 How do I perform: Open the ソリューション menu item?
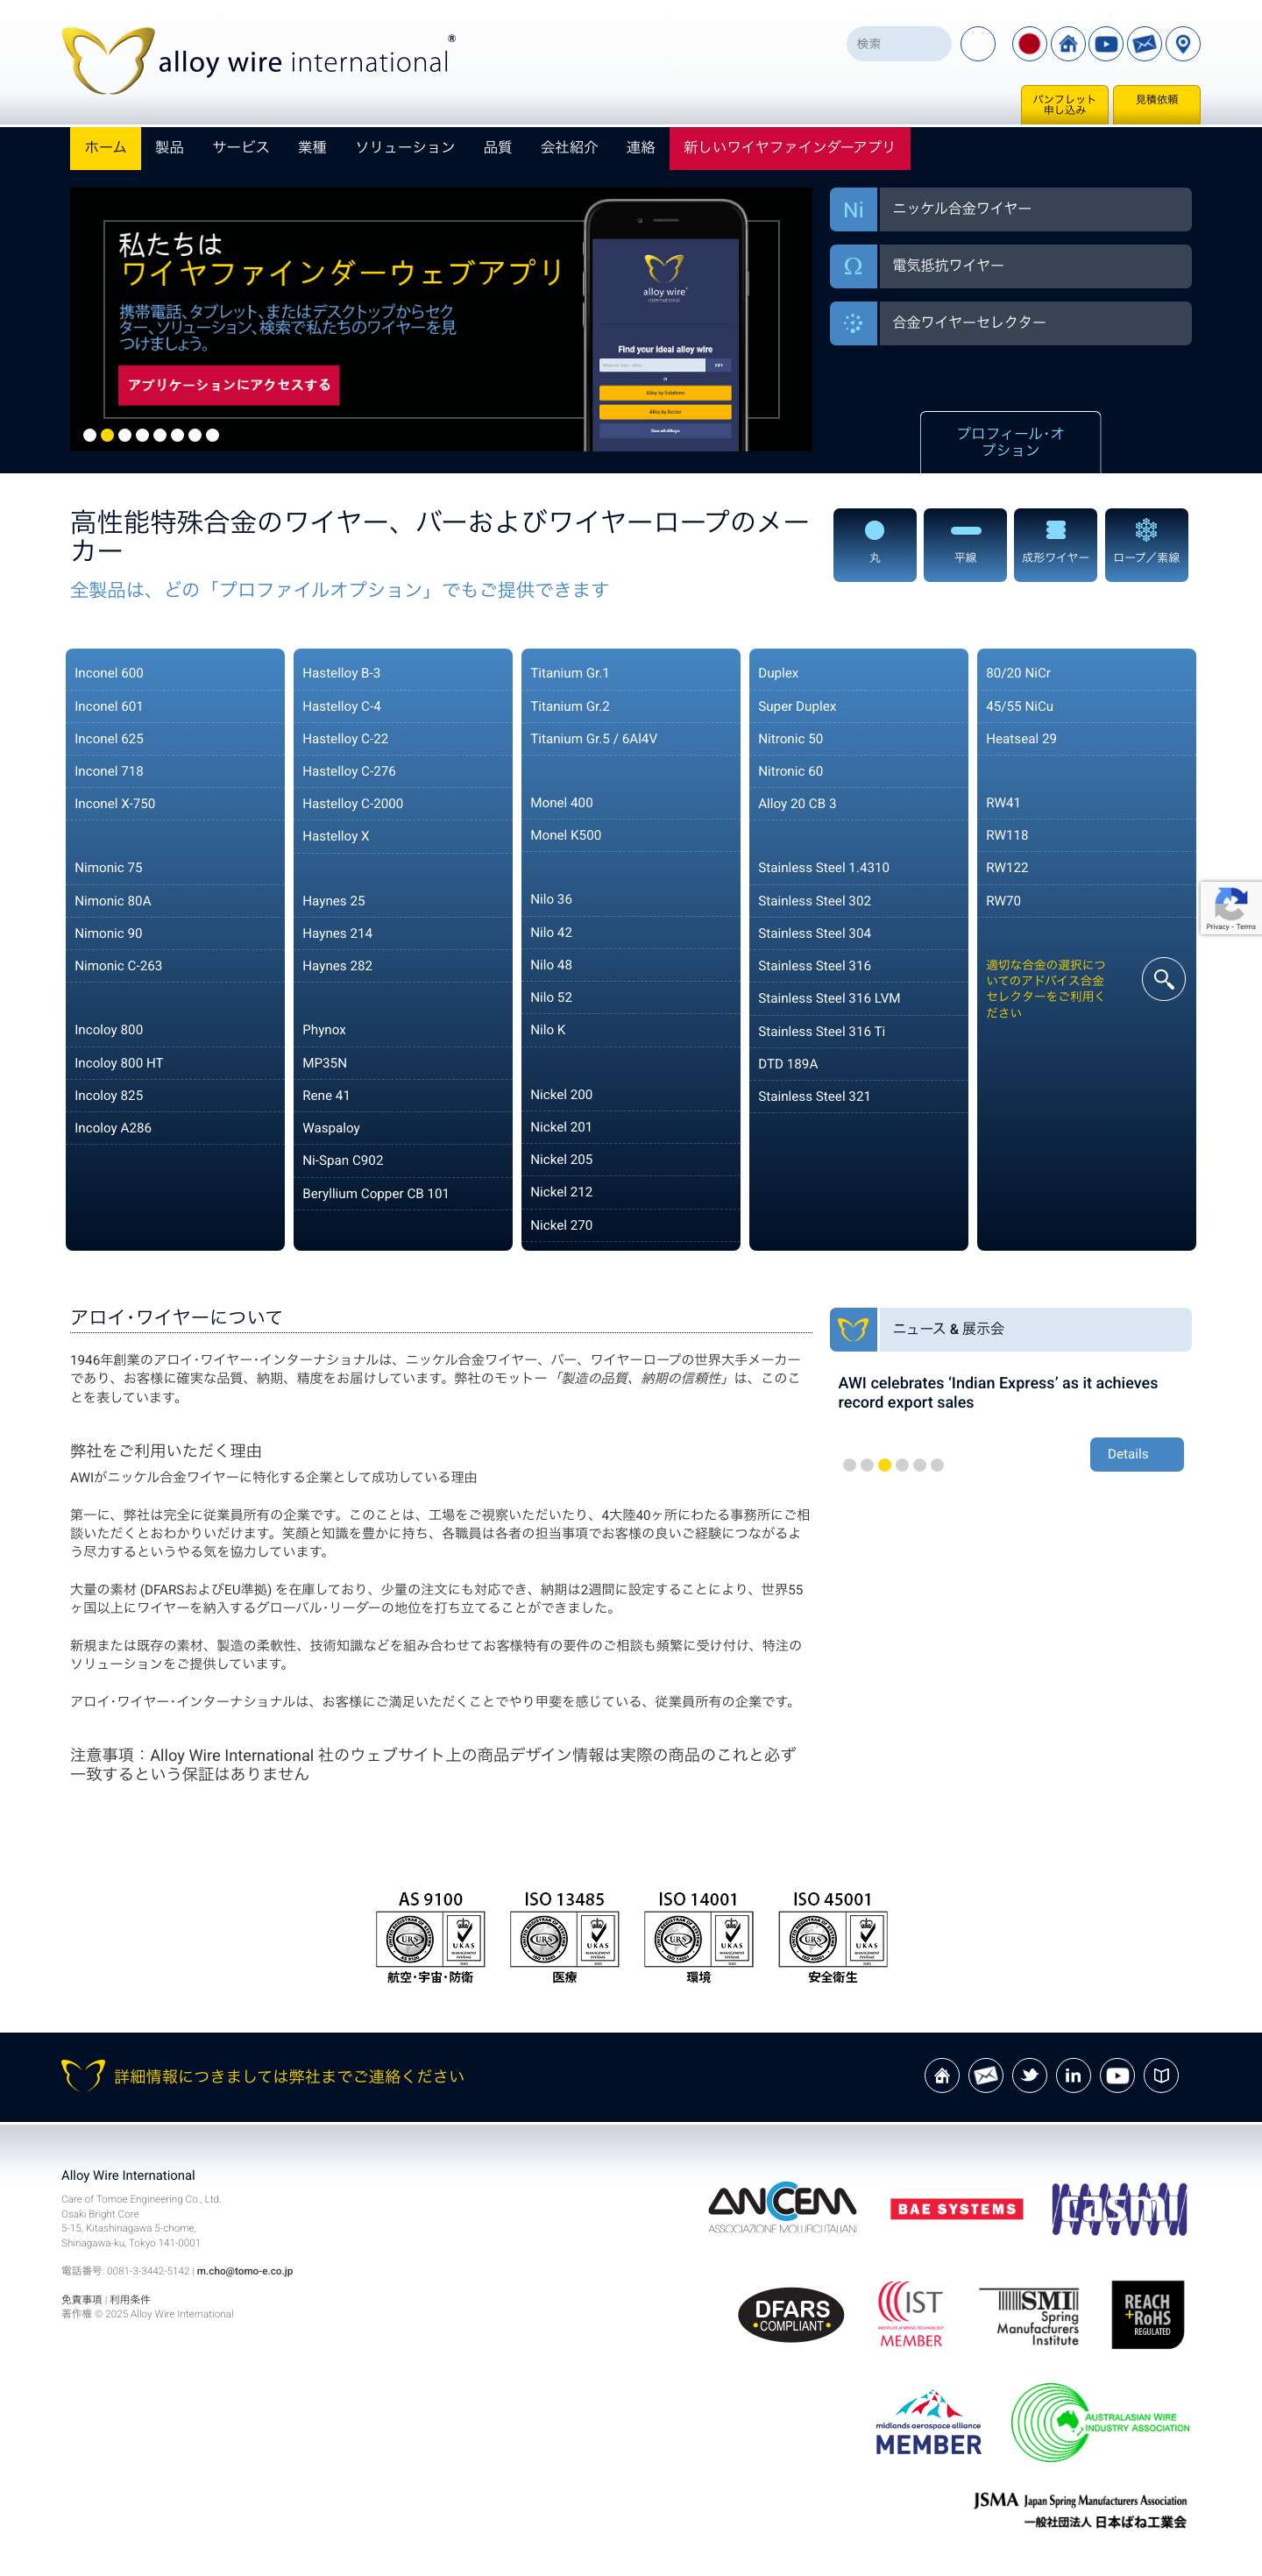[405, 148]
